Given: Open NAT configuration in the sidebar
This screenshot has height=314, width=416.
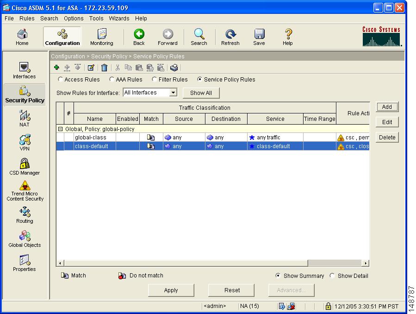Looking at the screenshot, I should (x=25, y=119).
